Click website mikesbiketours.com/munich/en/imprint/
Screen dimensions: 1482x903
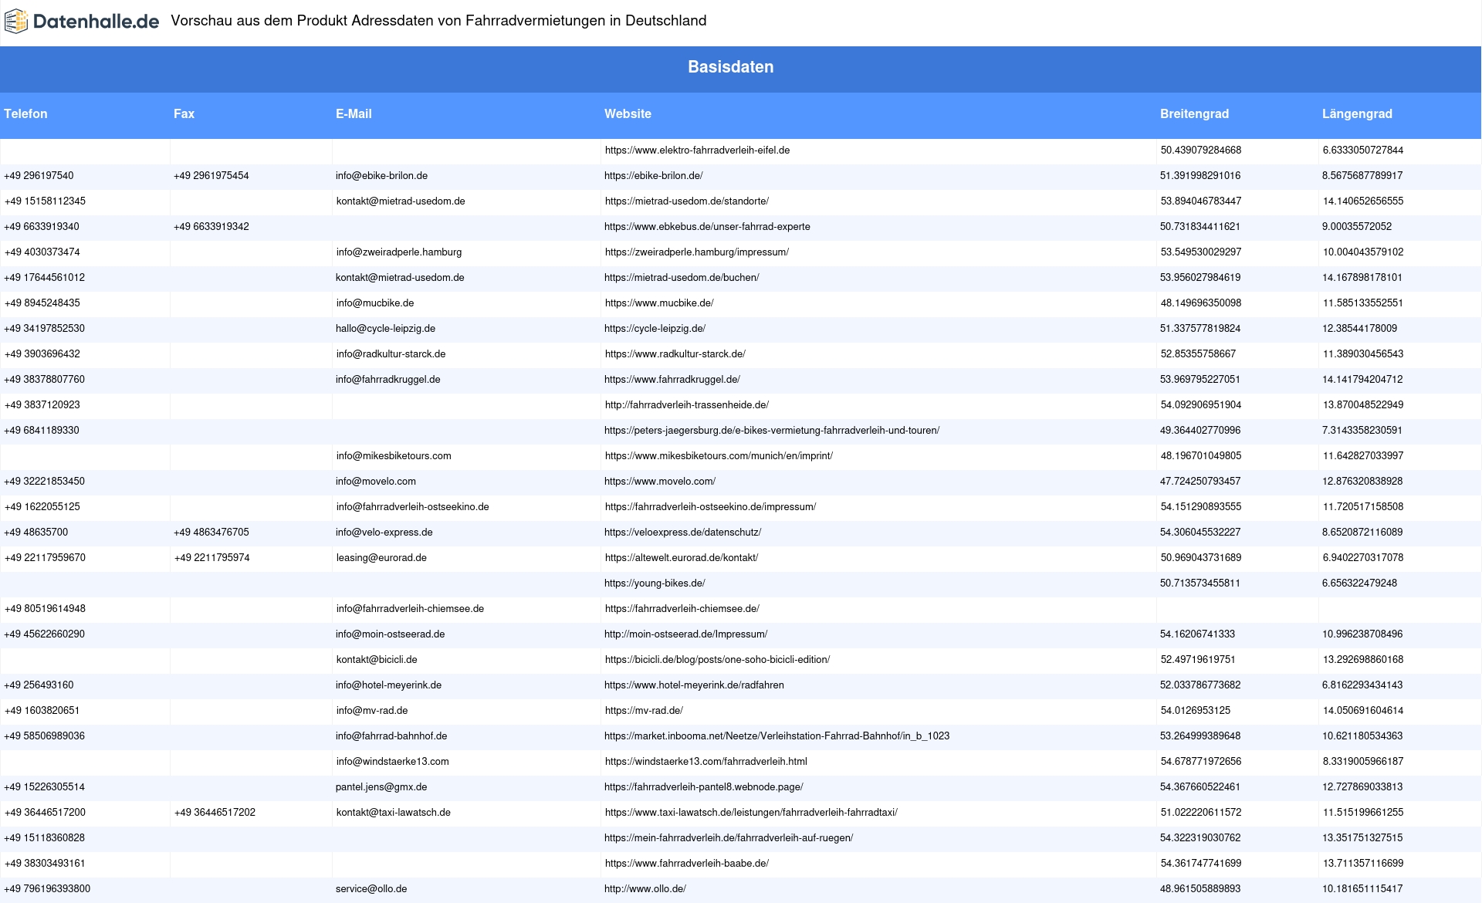point(719,456)
